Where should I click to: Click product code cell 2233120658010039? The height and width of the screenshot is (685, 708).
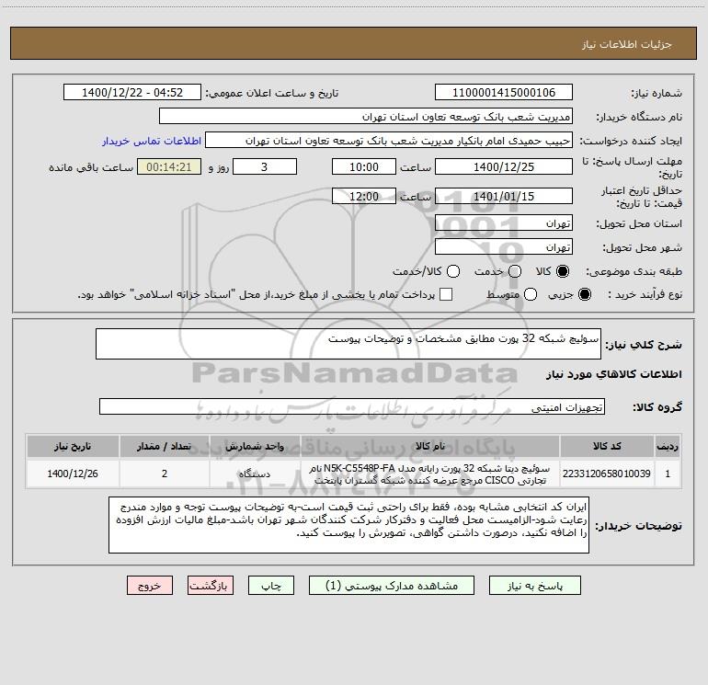tap(607, 474)
